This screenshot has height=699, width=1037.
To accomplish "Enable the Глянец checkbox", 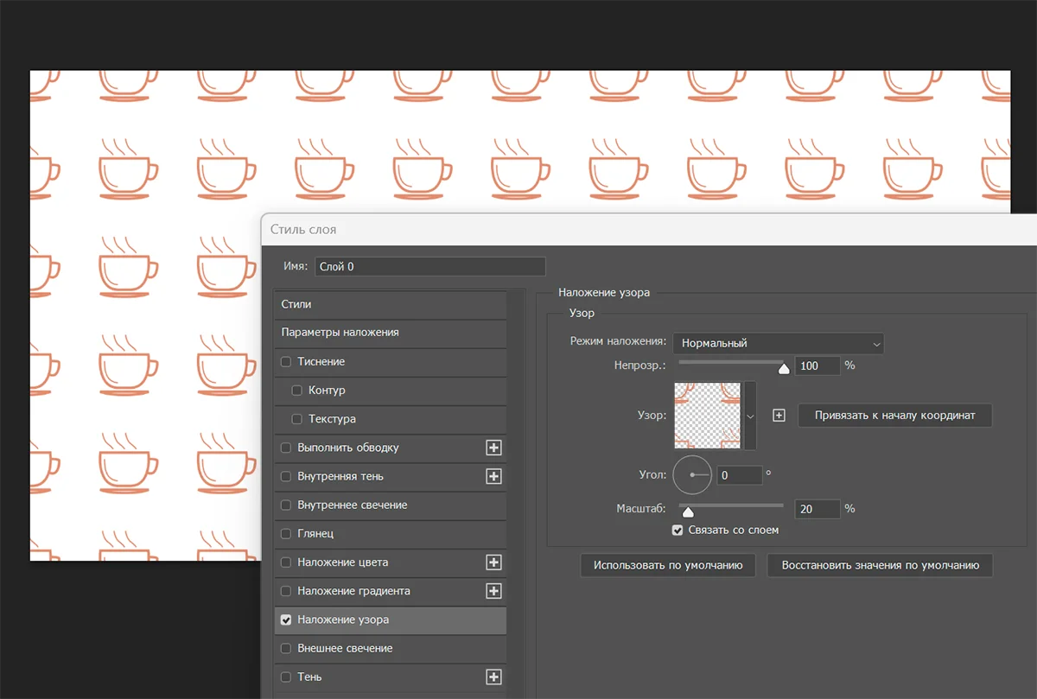I will pos(286,534).
